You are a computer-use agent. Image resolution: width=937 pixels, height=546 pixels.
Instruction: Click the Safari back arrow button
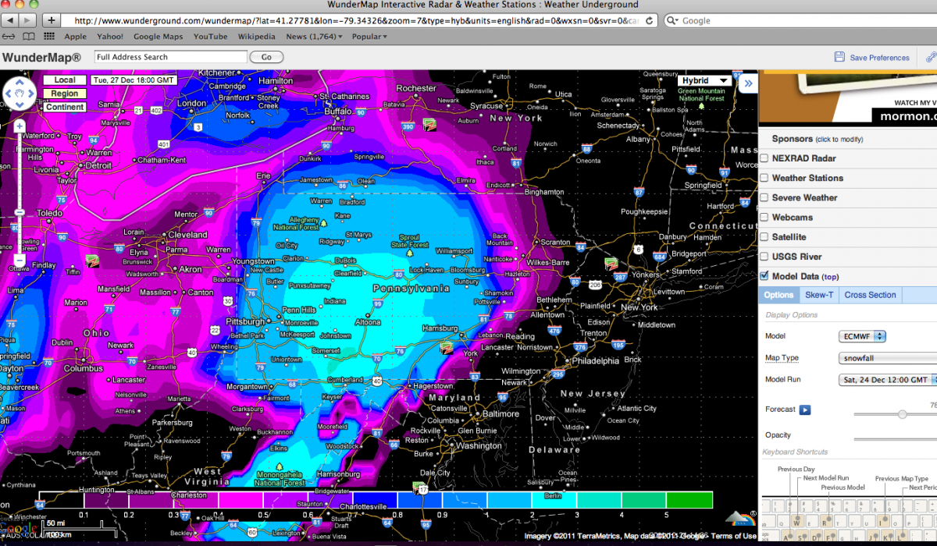pyautogui.click(x=9, y=20)
